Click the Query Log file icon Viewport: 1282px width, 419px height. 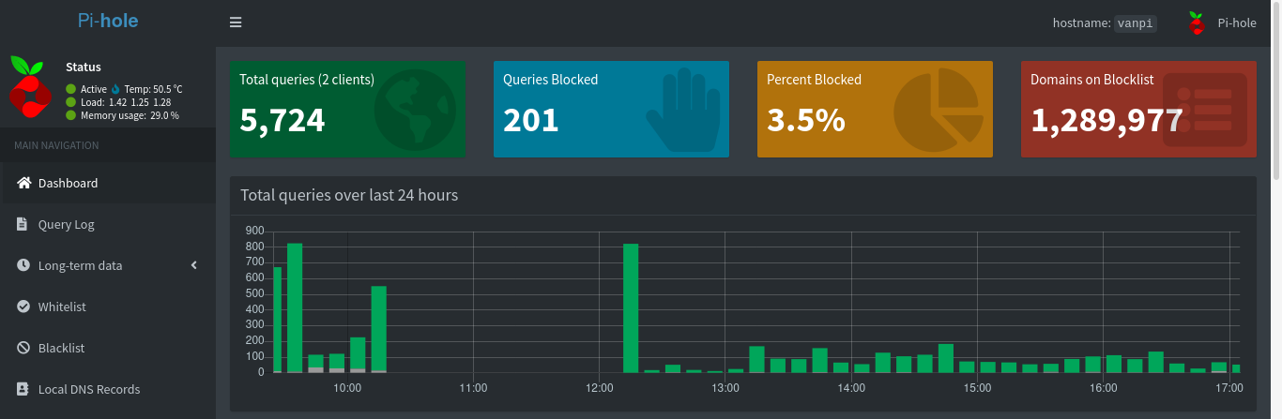23,224
